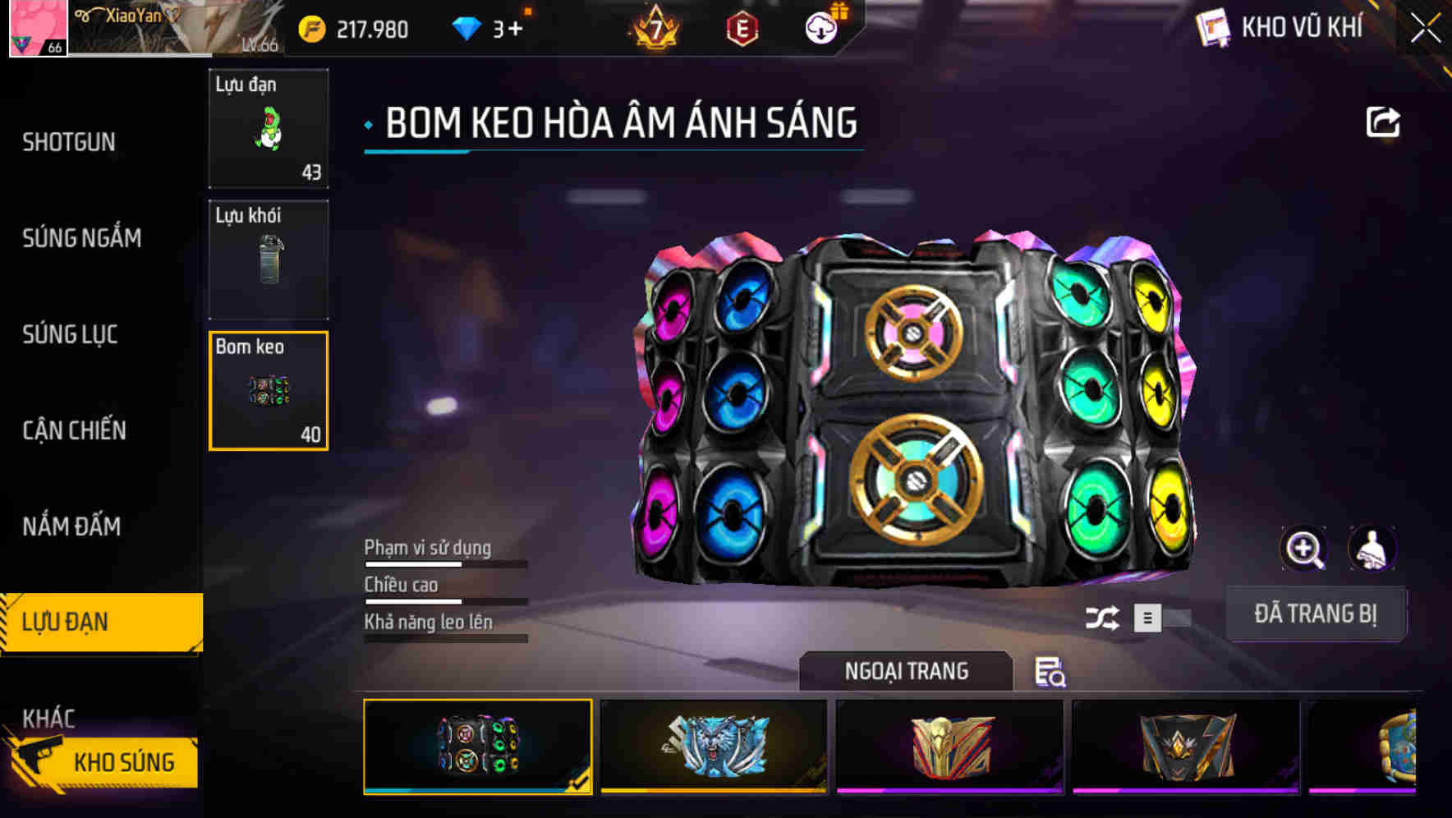Select the Lựu khói item slot
The height and width of the screenshot is (818, 1452).
(269, 260)
